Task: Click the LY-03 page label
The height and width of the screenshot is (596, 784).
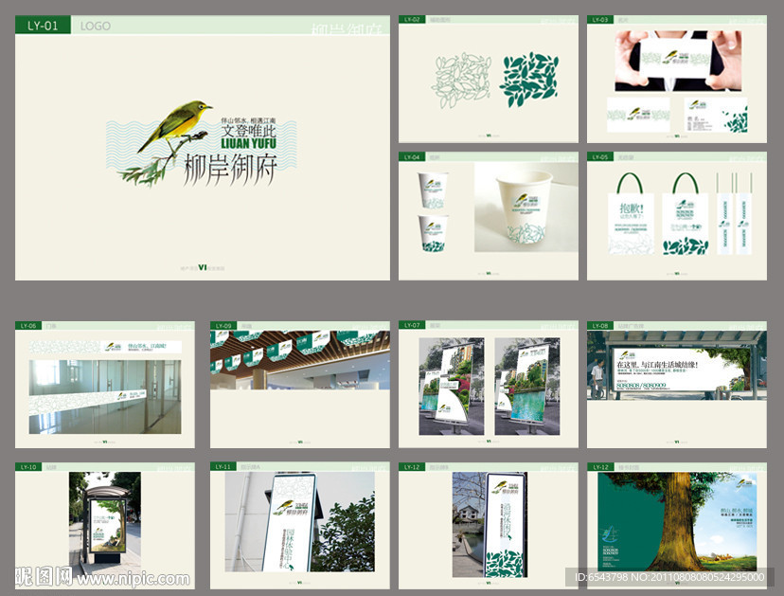Action: coord(600,20)
